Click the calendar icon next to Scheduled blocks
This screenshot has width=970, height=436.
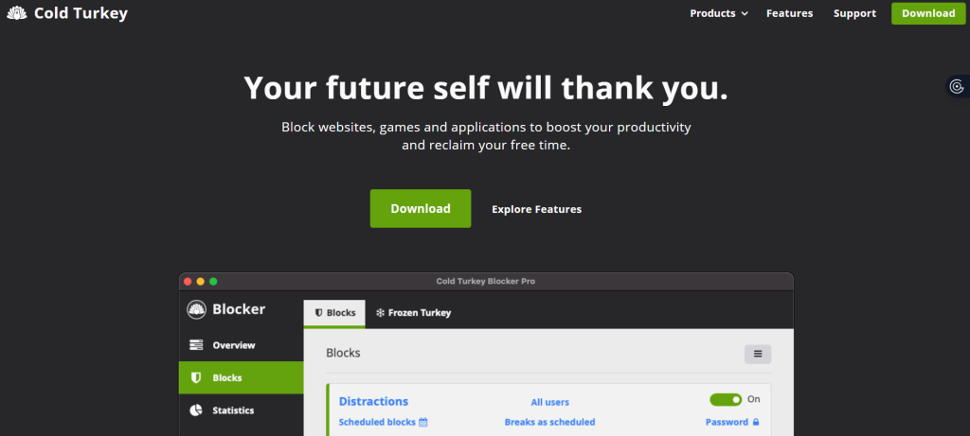(x=423, y=423)
